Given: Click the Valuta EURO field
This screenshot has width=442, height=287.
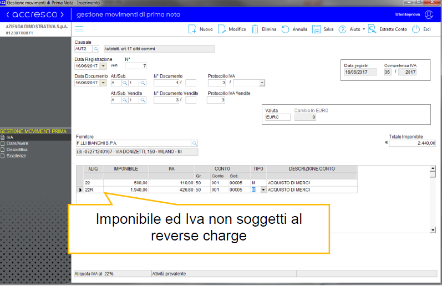Looking at the screenshot, I should pyautogui.click(x=278, y=117).
